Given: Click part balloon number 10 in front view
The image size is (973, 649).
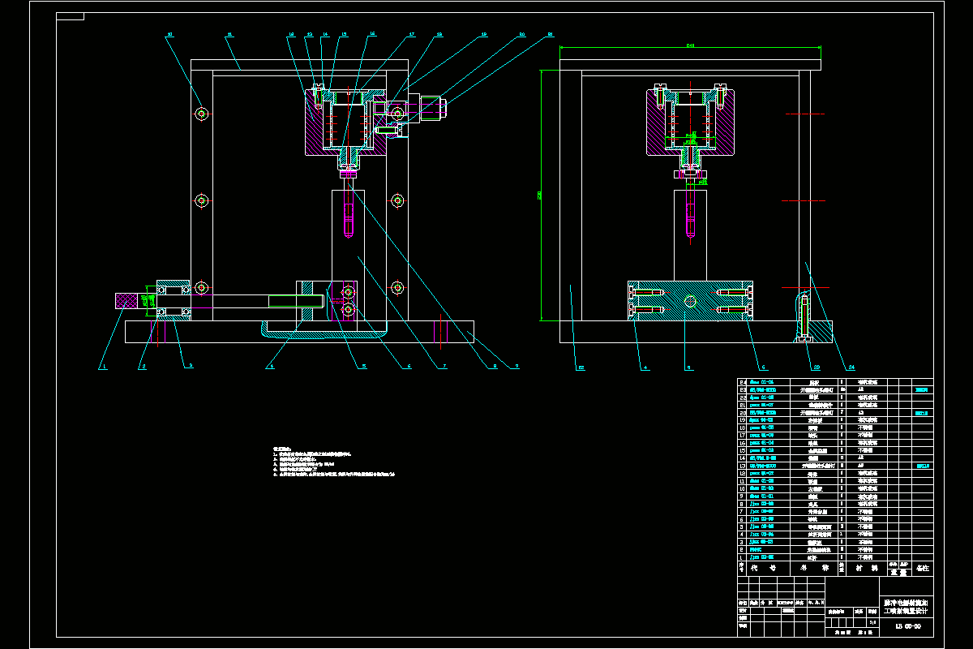Looking at the screenshot, I should 169,35.
